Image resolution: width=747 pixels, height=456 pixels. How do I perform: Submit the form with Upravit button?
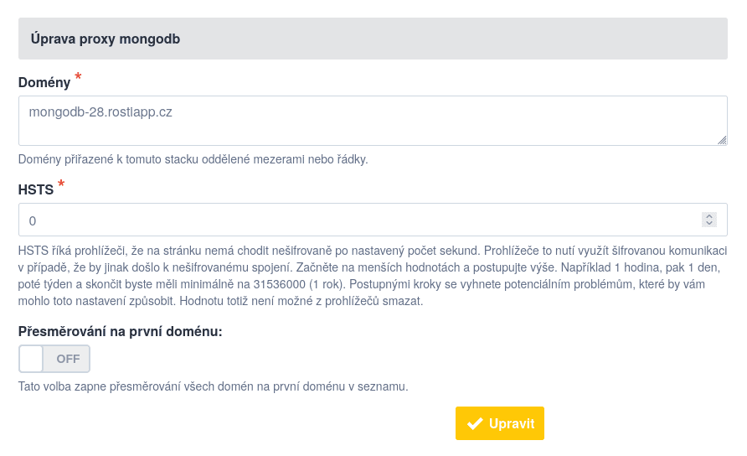pyautogui.click(x=500, y=423)
